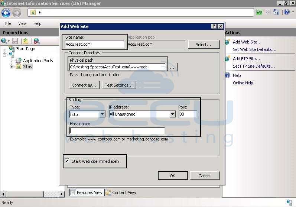Click the Save disk icon in Connections
Viewport: 296px width, 207px height.
point(15,41)
